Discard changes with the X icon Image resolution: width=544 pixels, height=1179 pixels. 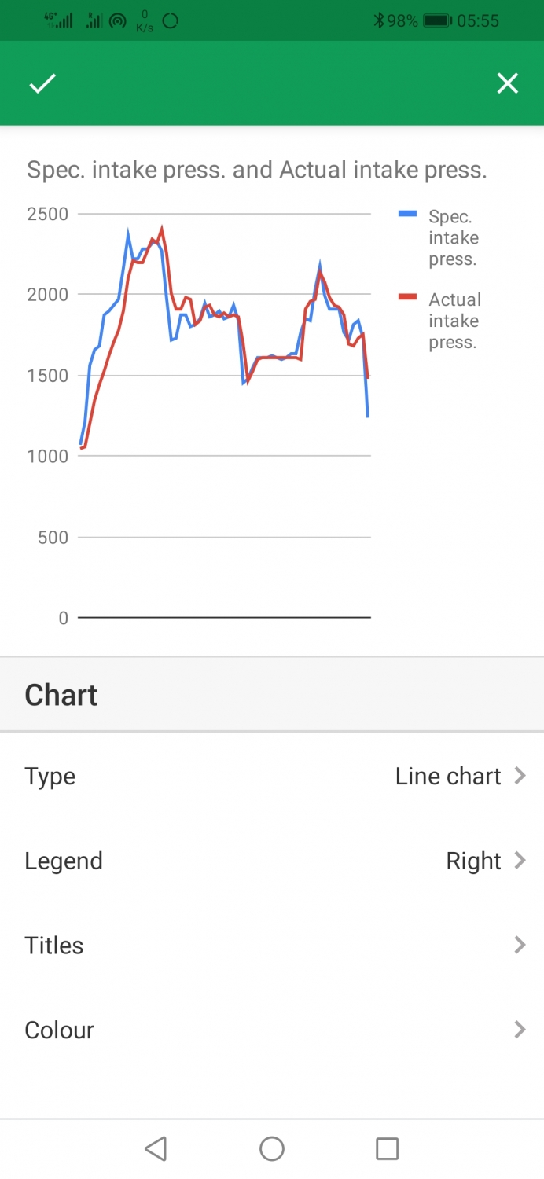pos(508,83)
